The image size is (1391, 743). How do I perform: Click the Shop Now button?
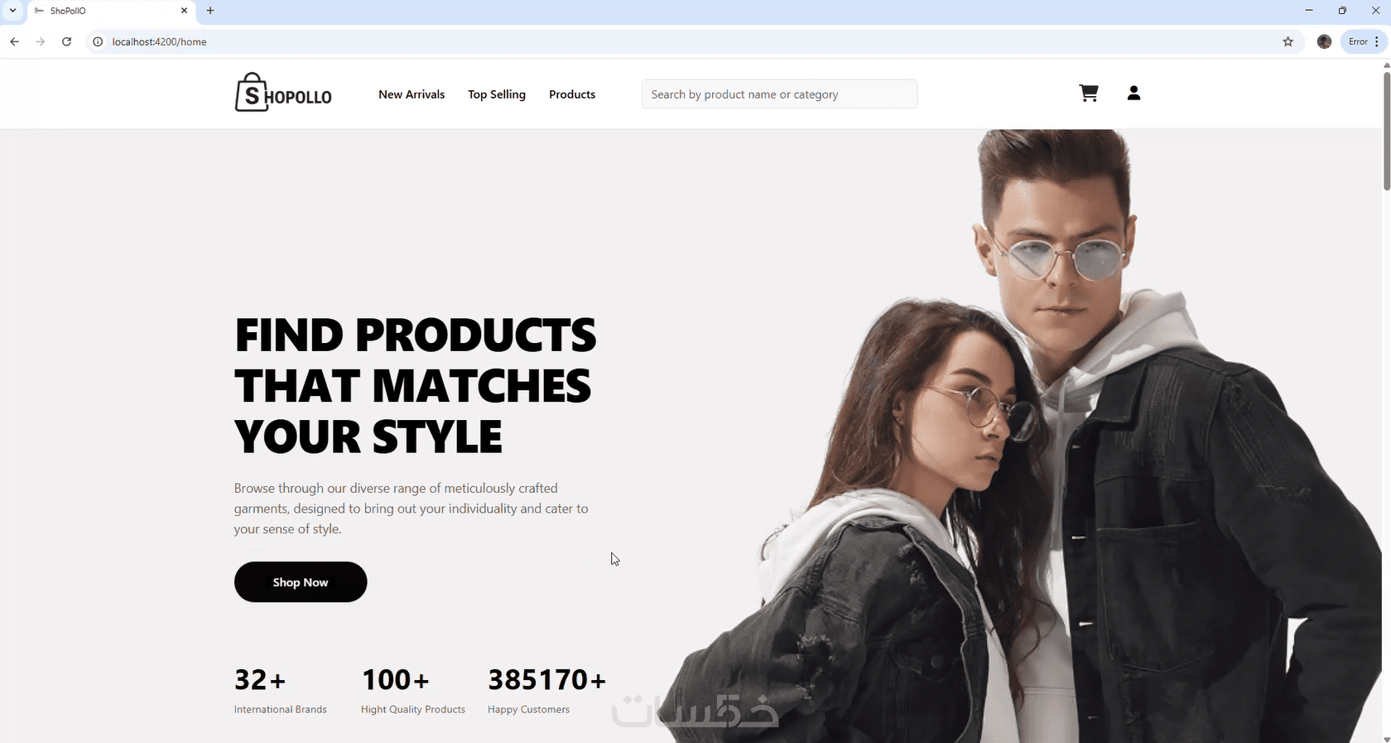[x=301, y=582]
